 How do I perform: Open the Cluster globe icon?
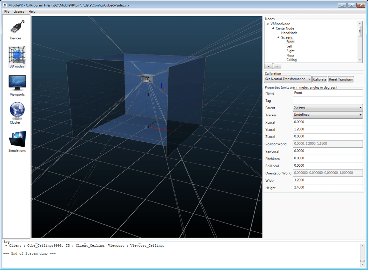point(17,111)
